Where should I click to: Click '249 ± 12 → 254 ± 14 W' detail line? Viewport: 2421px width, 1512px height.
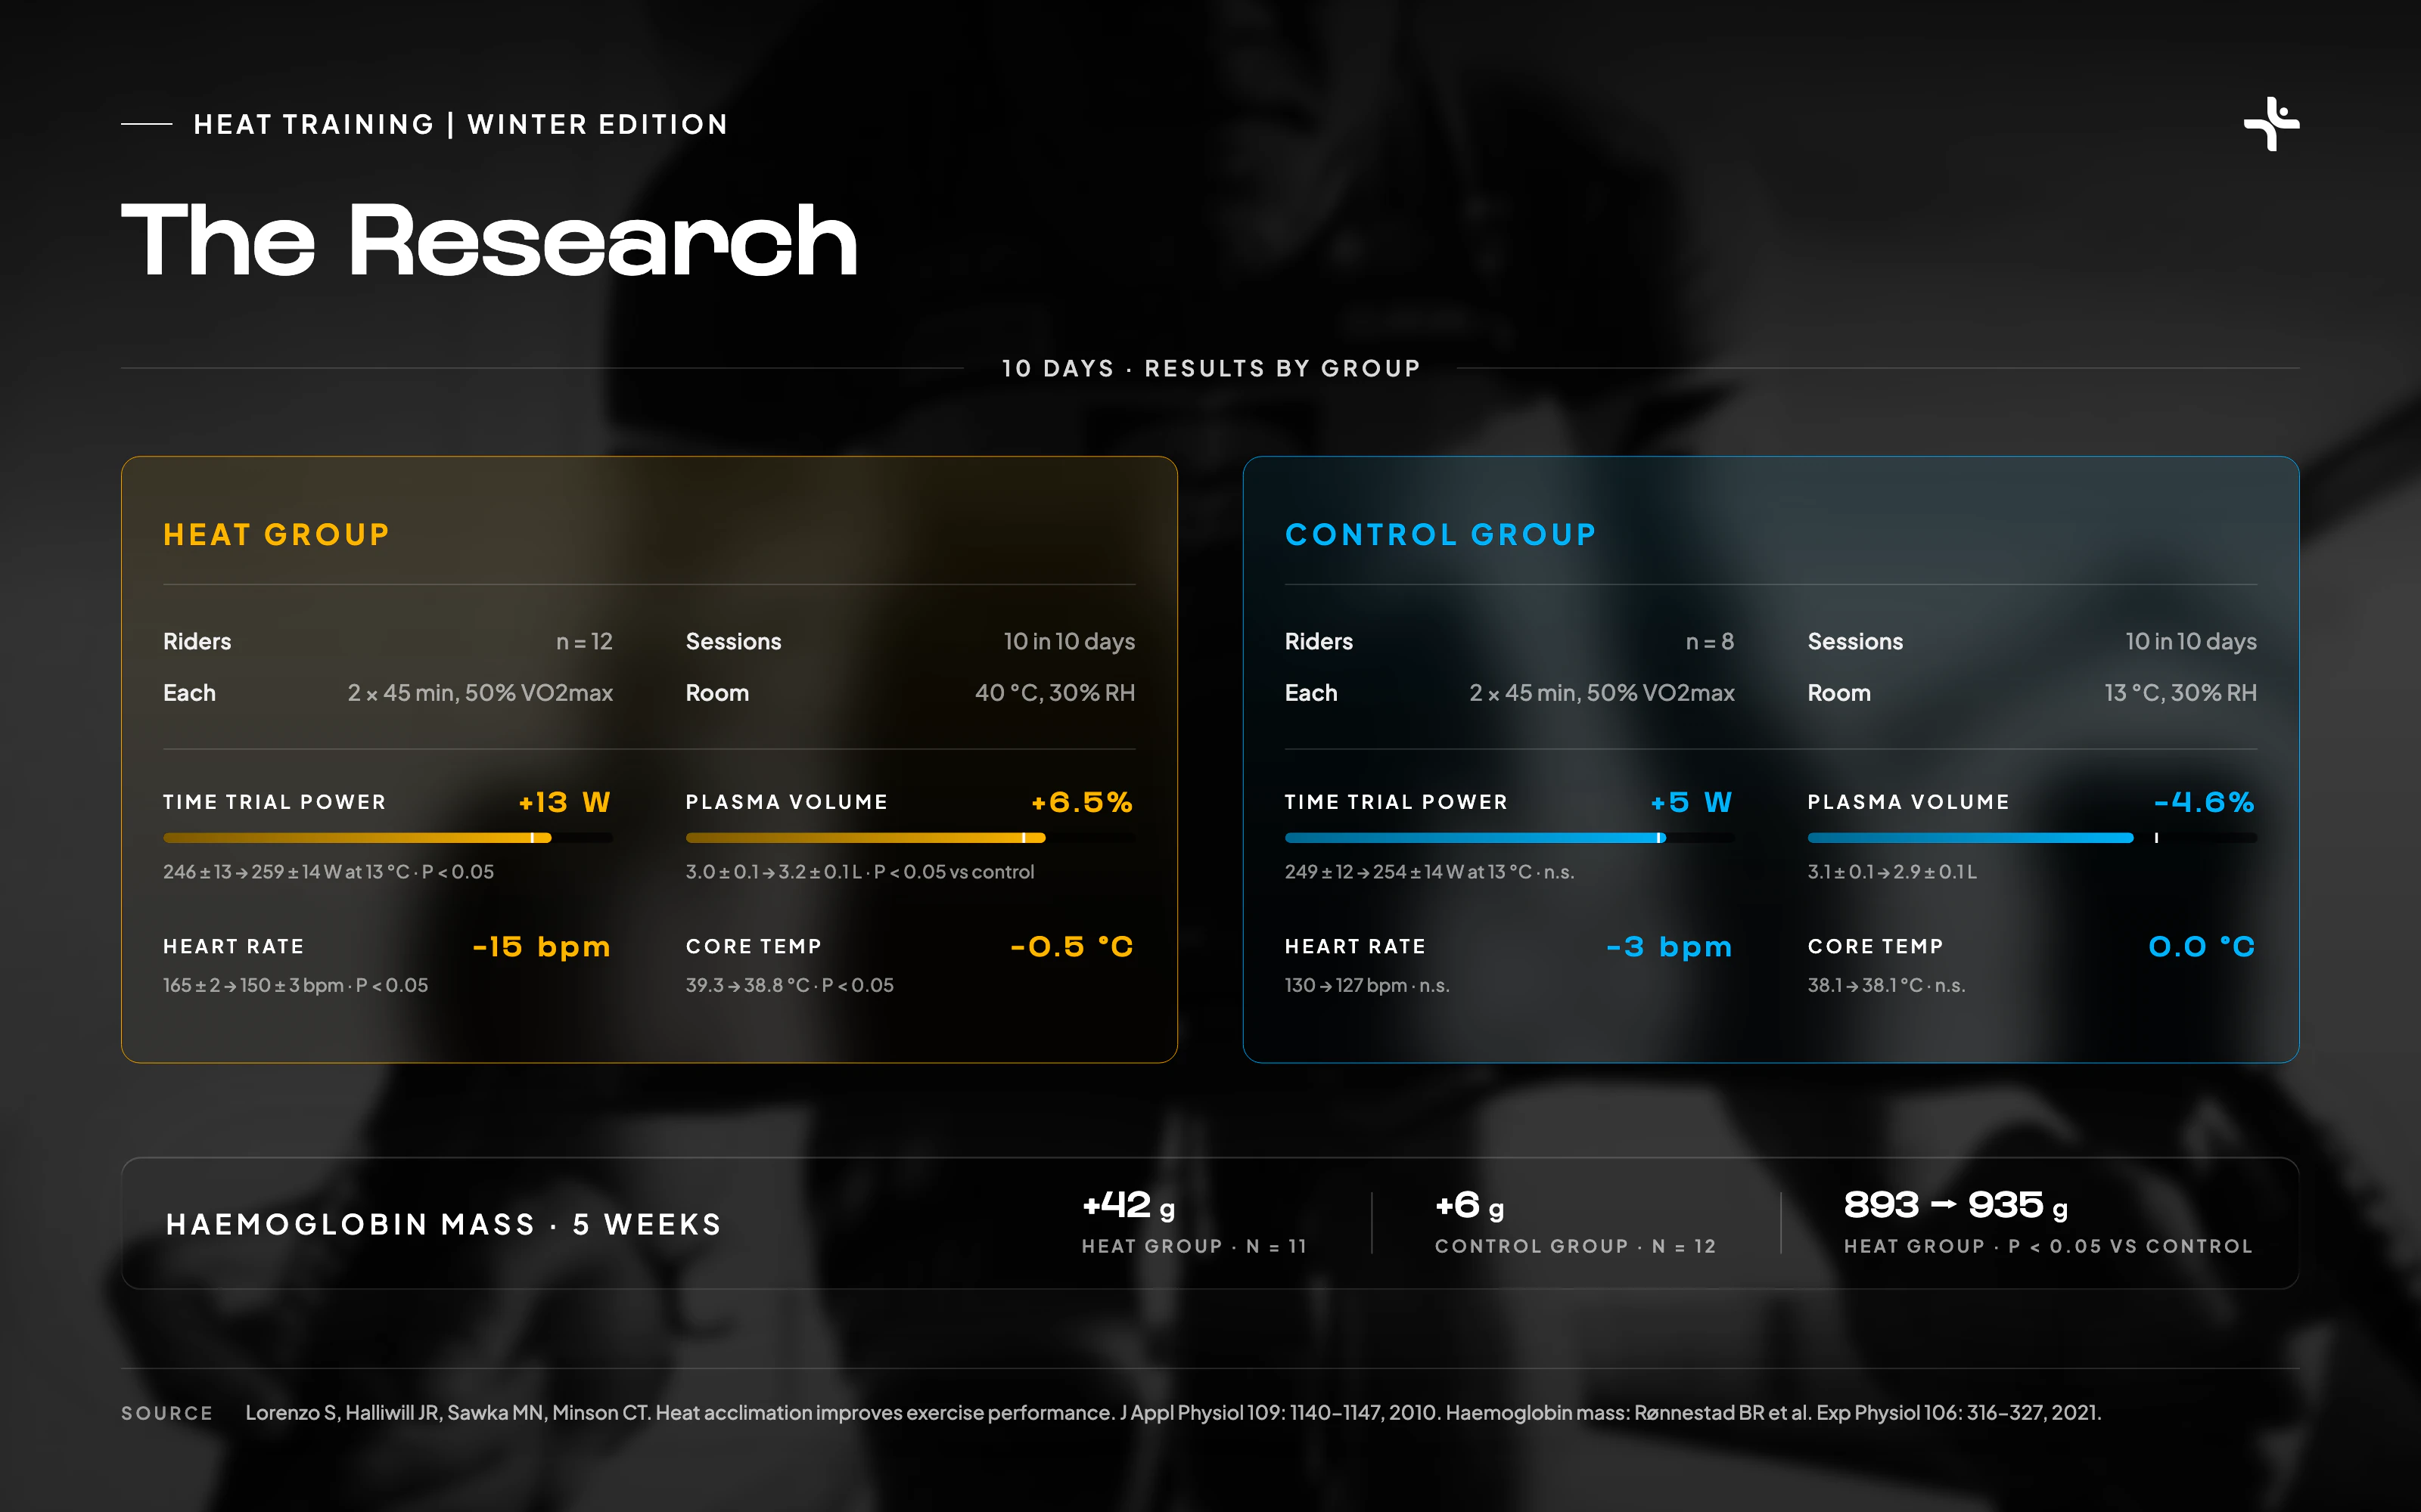click(x=1428, y=872)
